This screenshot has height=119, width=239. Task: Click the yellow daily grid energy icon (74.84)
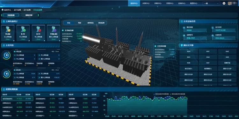(8, 29)
